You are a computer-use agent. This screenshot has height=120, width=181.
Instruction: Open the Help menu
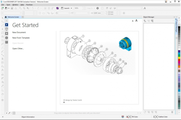[22, 5]
